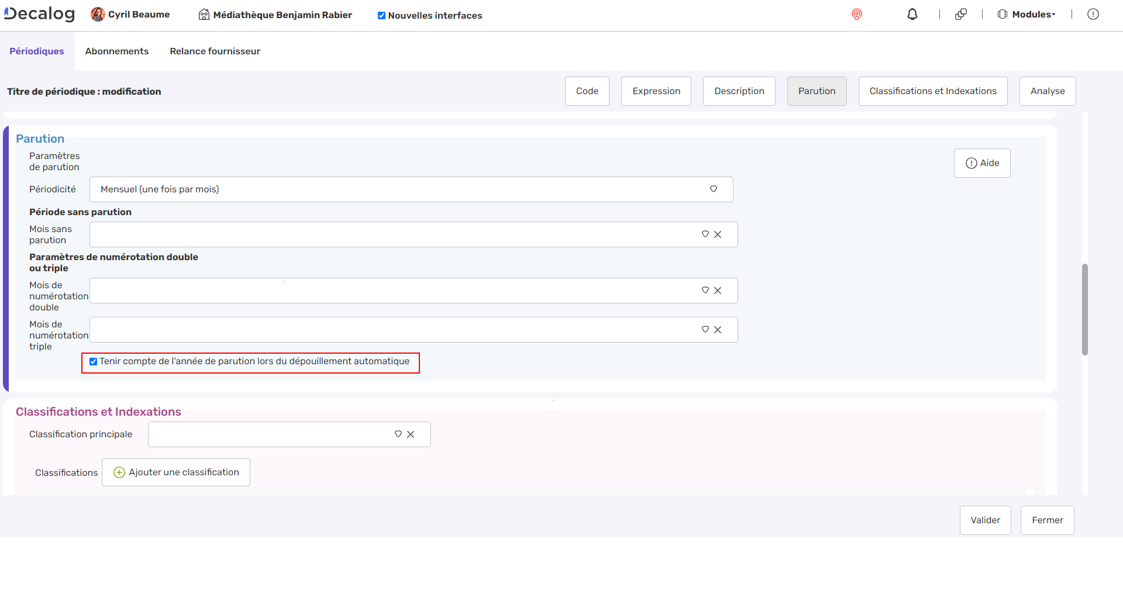Click the red broadcast signal icon

pyautogui.click(x=856, y=15)
